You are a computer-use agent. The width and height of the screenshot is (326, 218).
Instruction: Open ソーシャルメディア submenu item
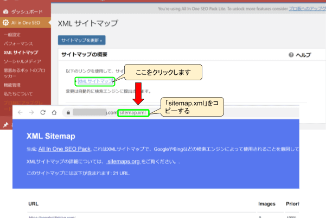pos(24,62)
